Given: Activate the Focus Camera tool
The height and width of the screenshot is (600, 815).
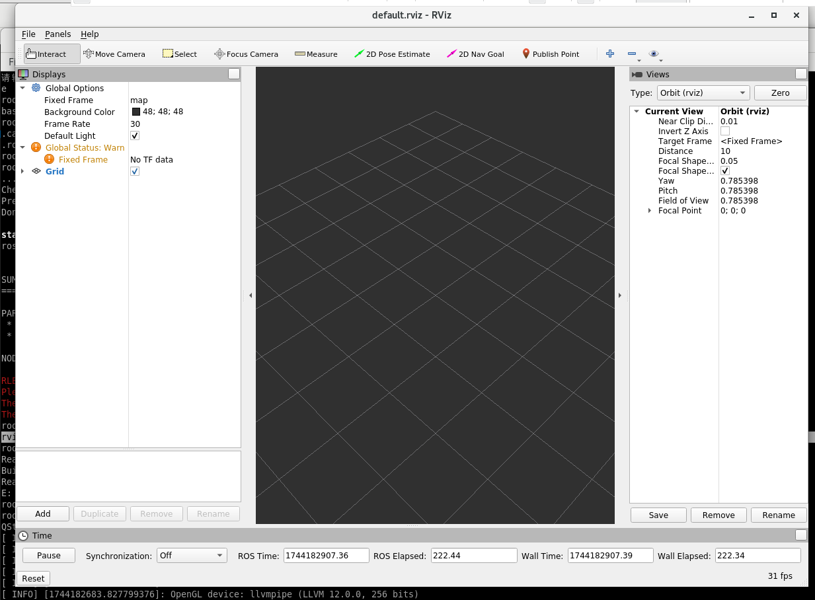Looking at the screenshot, I should pos(246,54).
